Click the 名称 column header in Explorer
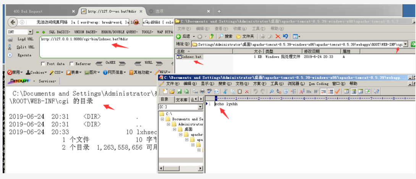The width and height of the screenshot is (416, 179). 204,51
